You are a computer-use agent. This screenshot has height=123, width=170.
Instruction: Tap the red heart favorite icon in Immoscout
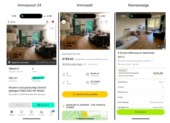pos(53,22)
